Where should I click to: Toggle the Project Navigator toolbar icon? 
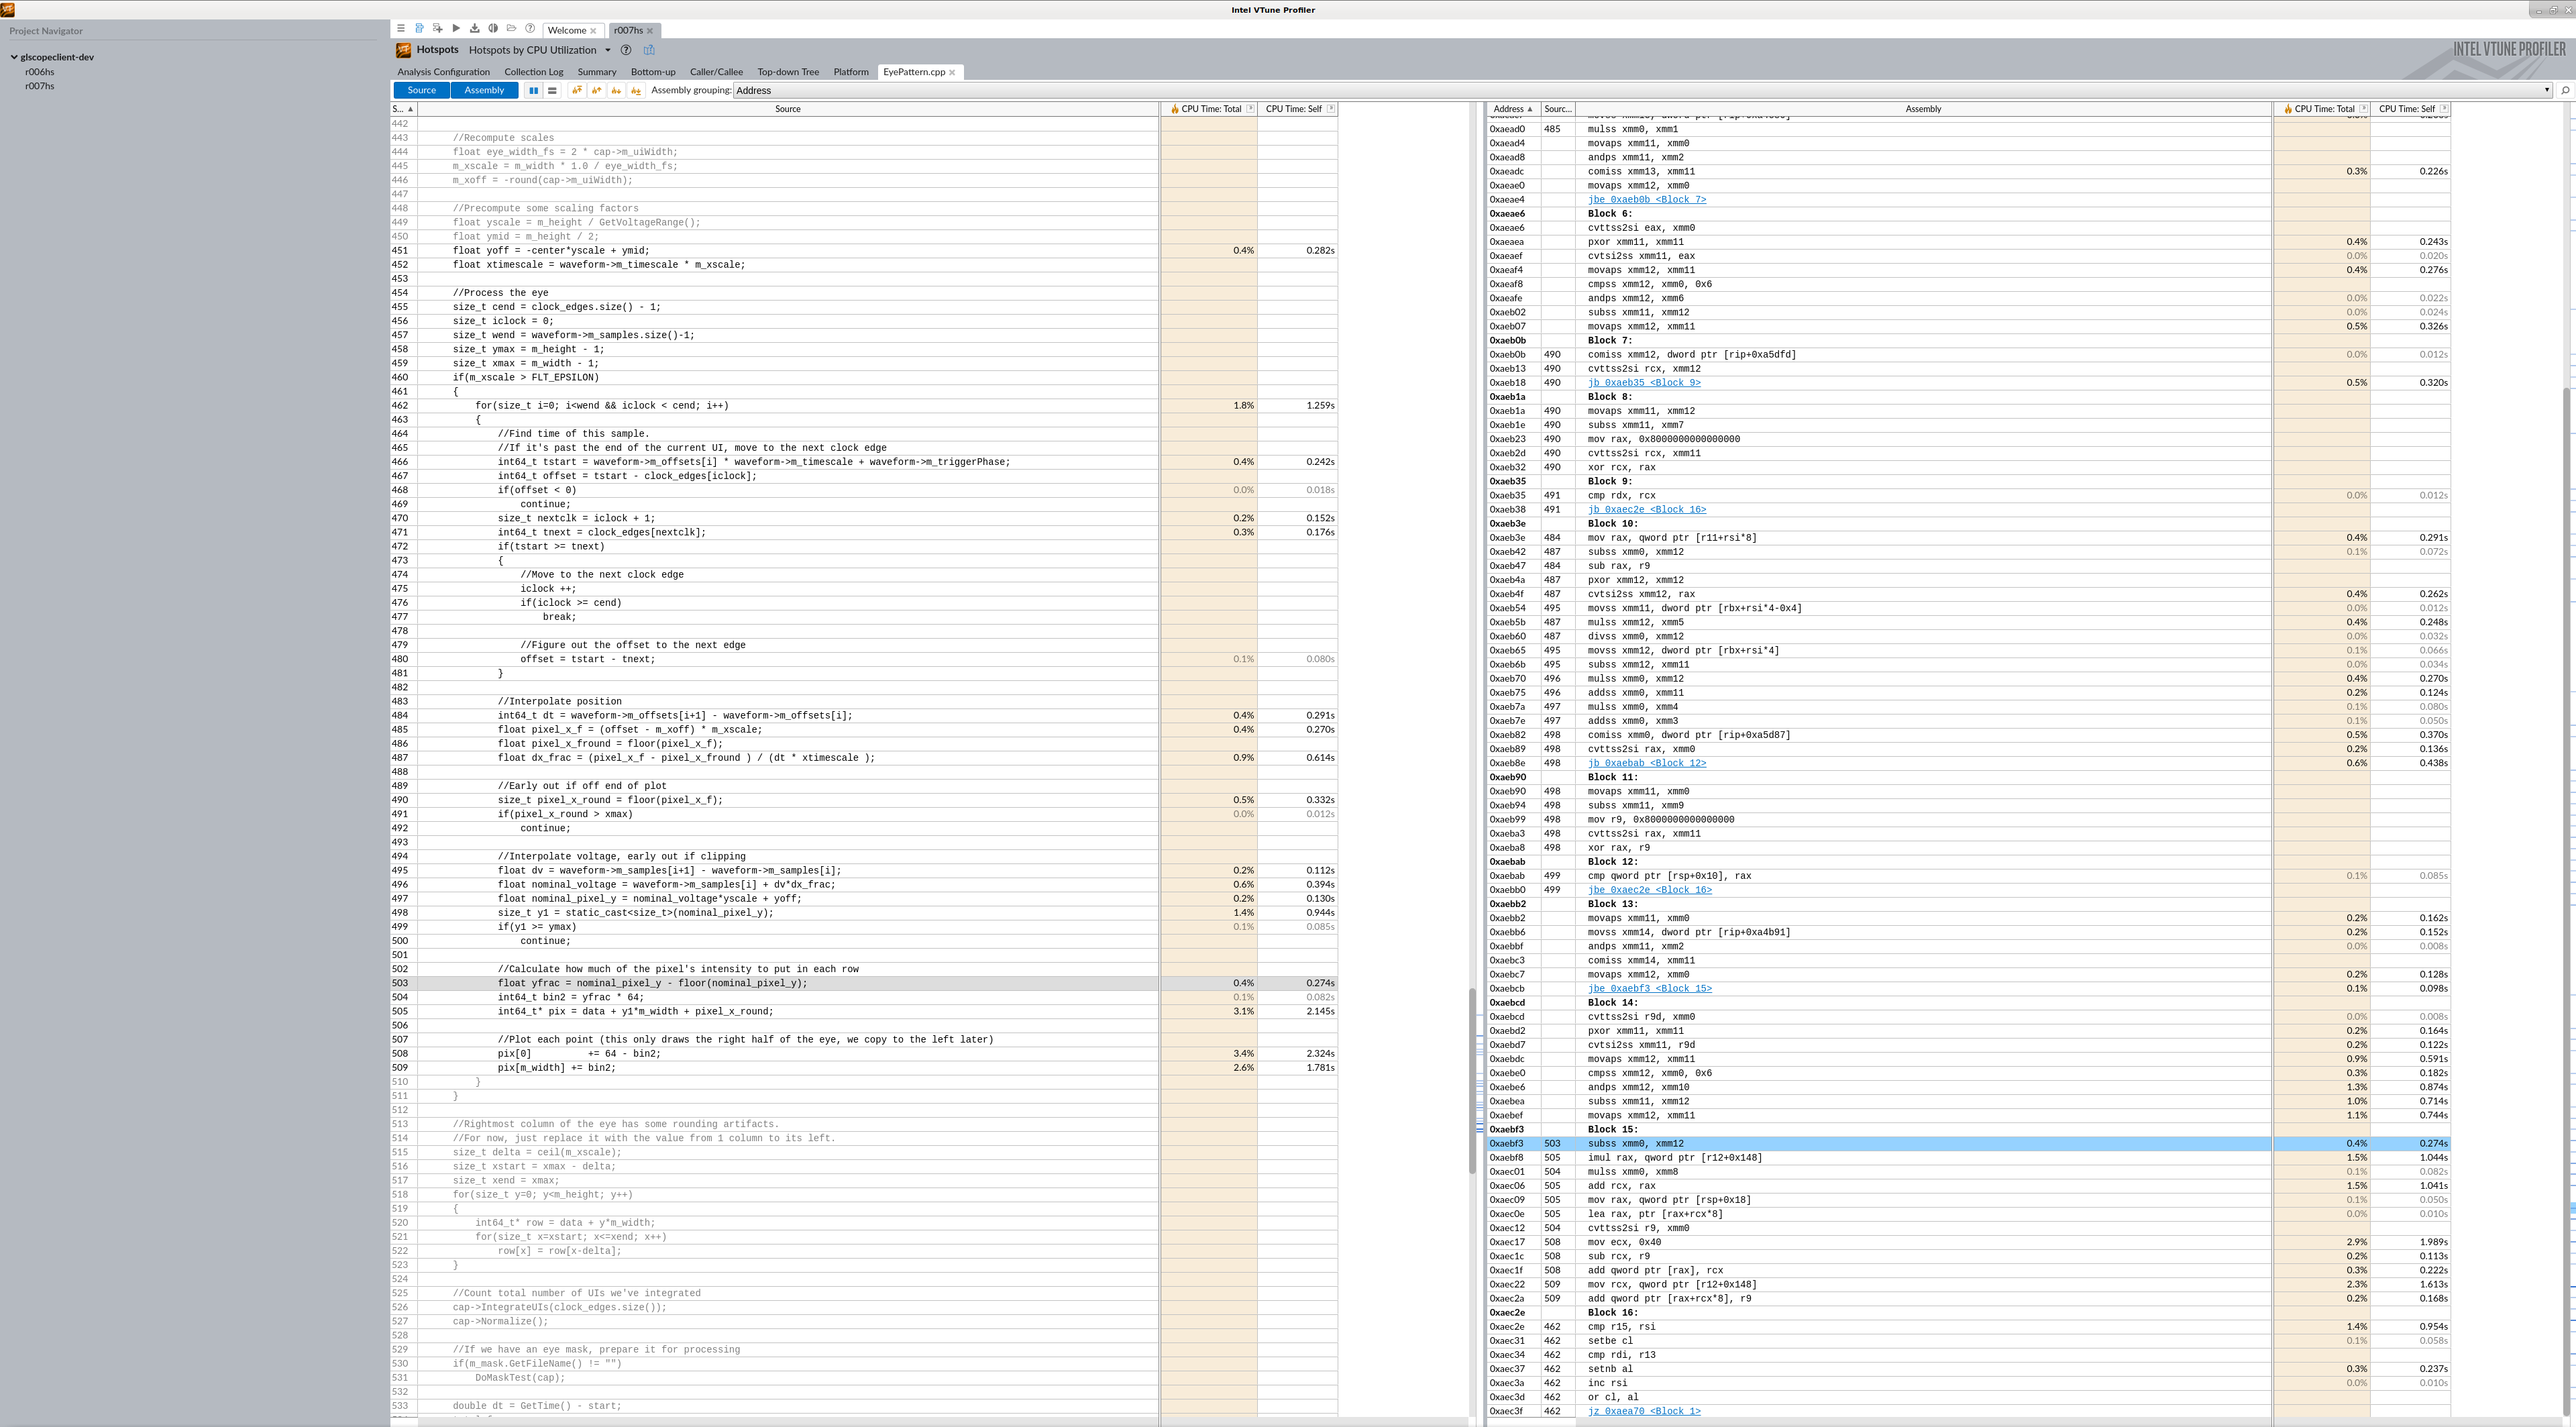[x=419, y=29]
